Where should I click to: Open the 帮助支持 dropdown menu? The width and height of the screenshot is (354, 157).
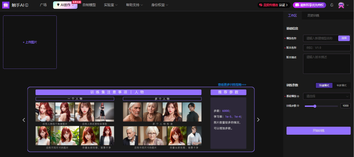(134, 5)
